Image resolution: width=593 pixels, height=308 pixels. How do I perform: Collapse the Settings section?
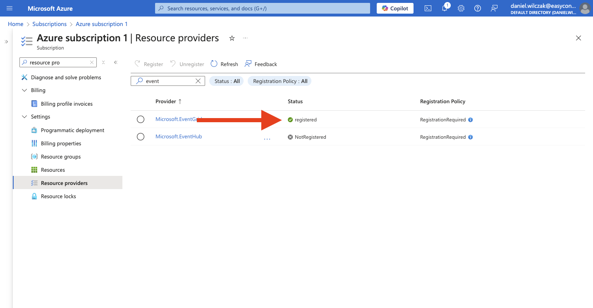click(x=24, y=116)
